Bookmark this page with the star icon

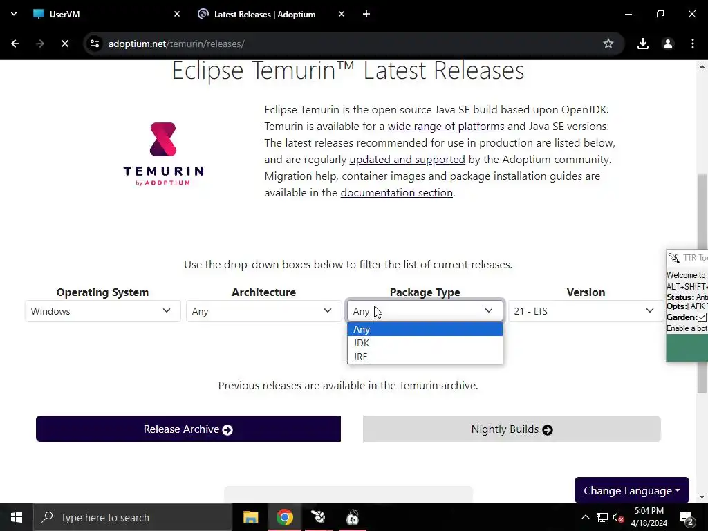pos(608,44)
